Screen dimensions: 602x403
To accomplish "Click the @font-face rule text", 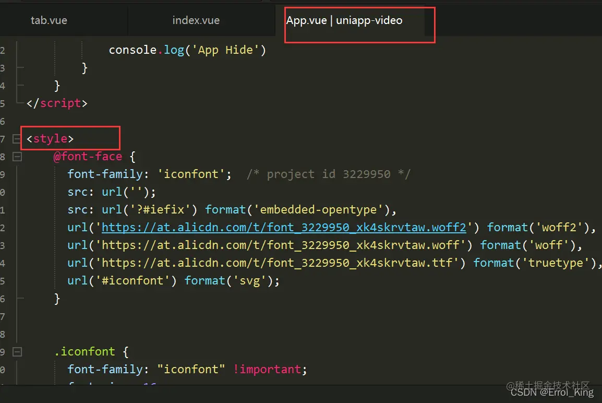I will point(88,157).
